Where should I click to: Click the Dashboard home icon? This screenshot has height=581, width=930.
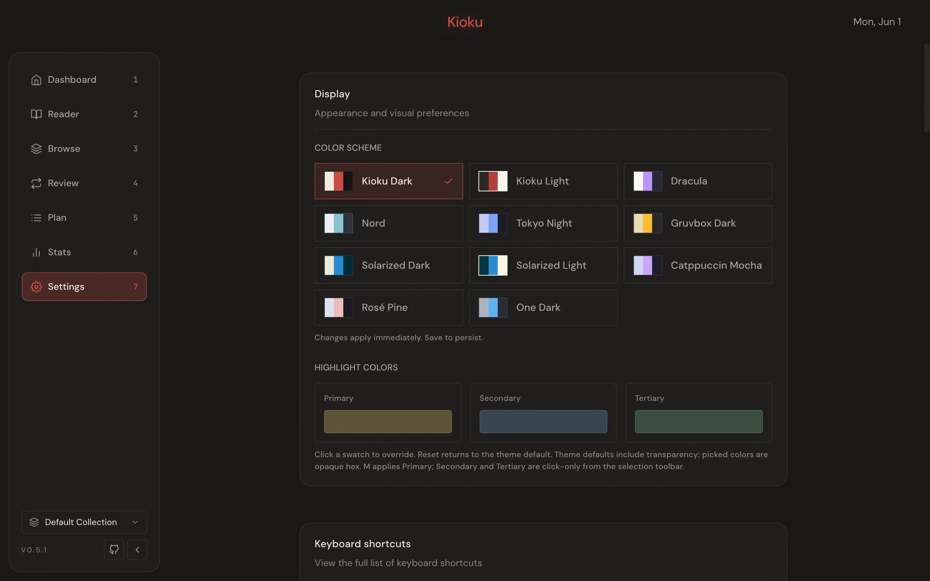[36, 80]
